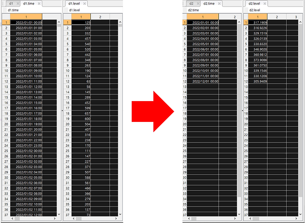Click scroll-right arrow in d2.level panel
Screen dimensions: 305x223
296,219
